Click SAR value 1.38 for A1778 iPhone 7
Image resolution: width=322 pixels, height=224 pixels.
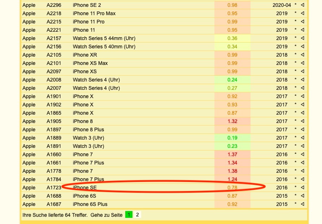coord(232,171)
